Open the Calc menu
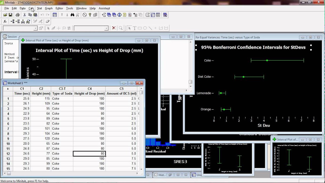The image size is (325, 183). point(31,8)
